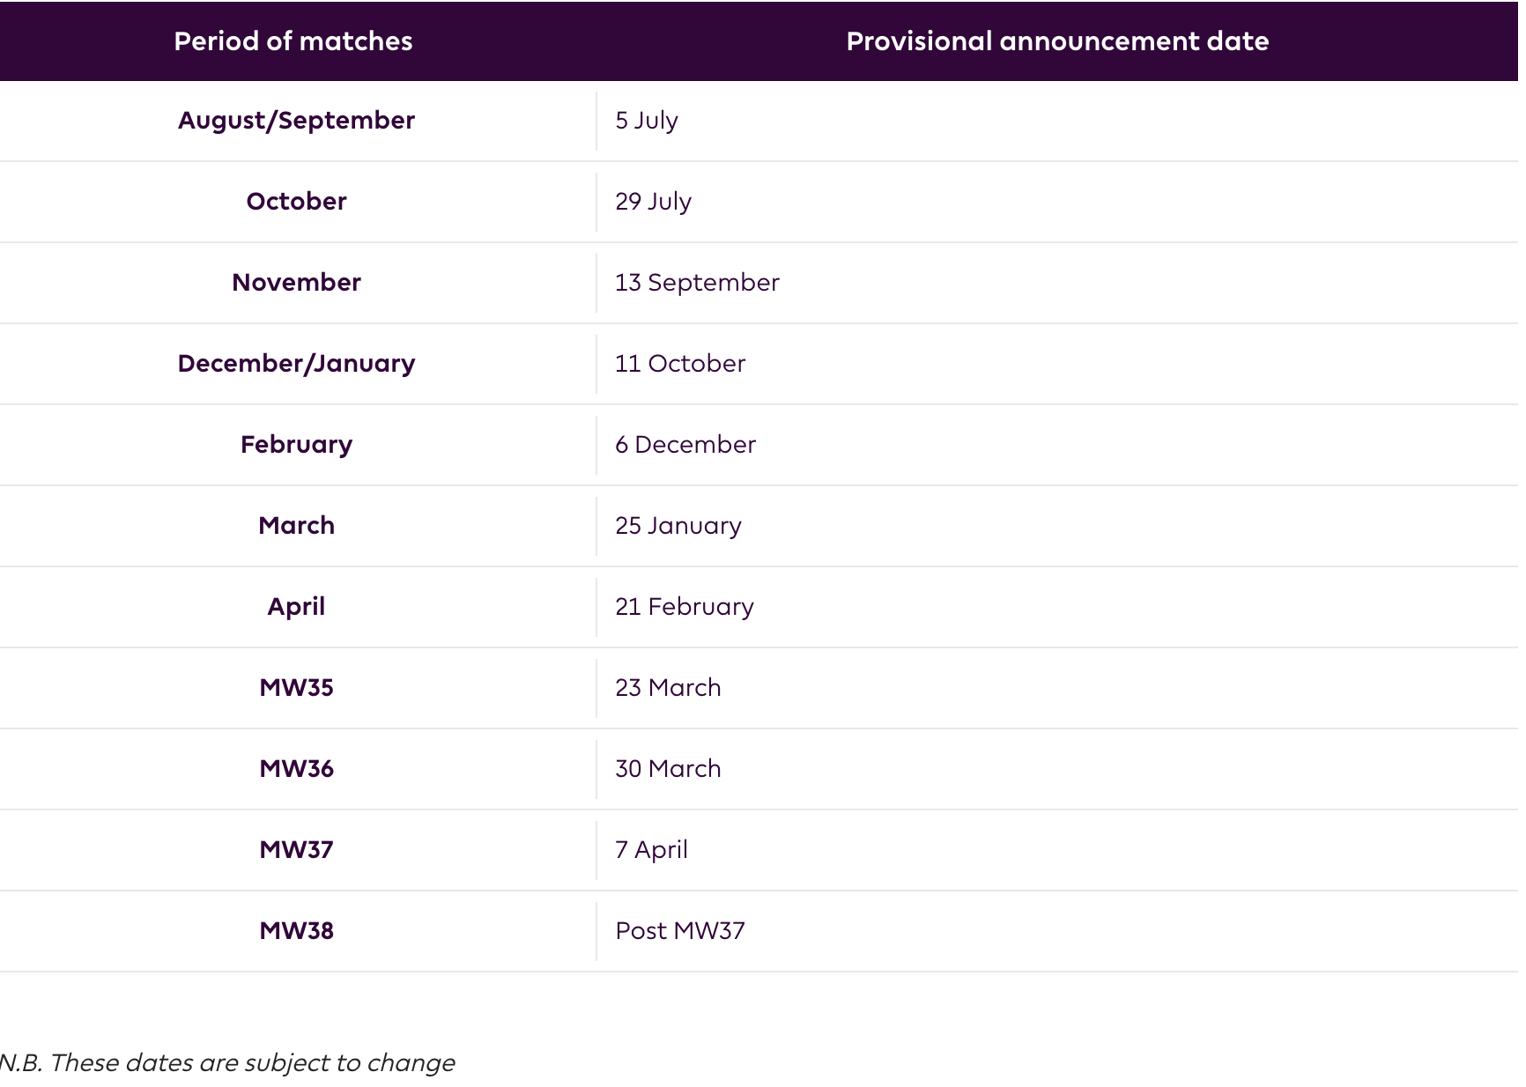
Task: Click the 'Period of matches' column header
Action: tap(293, 41)
